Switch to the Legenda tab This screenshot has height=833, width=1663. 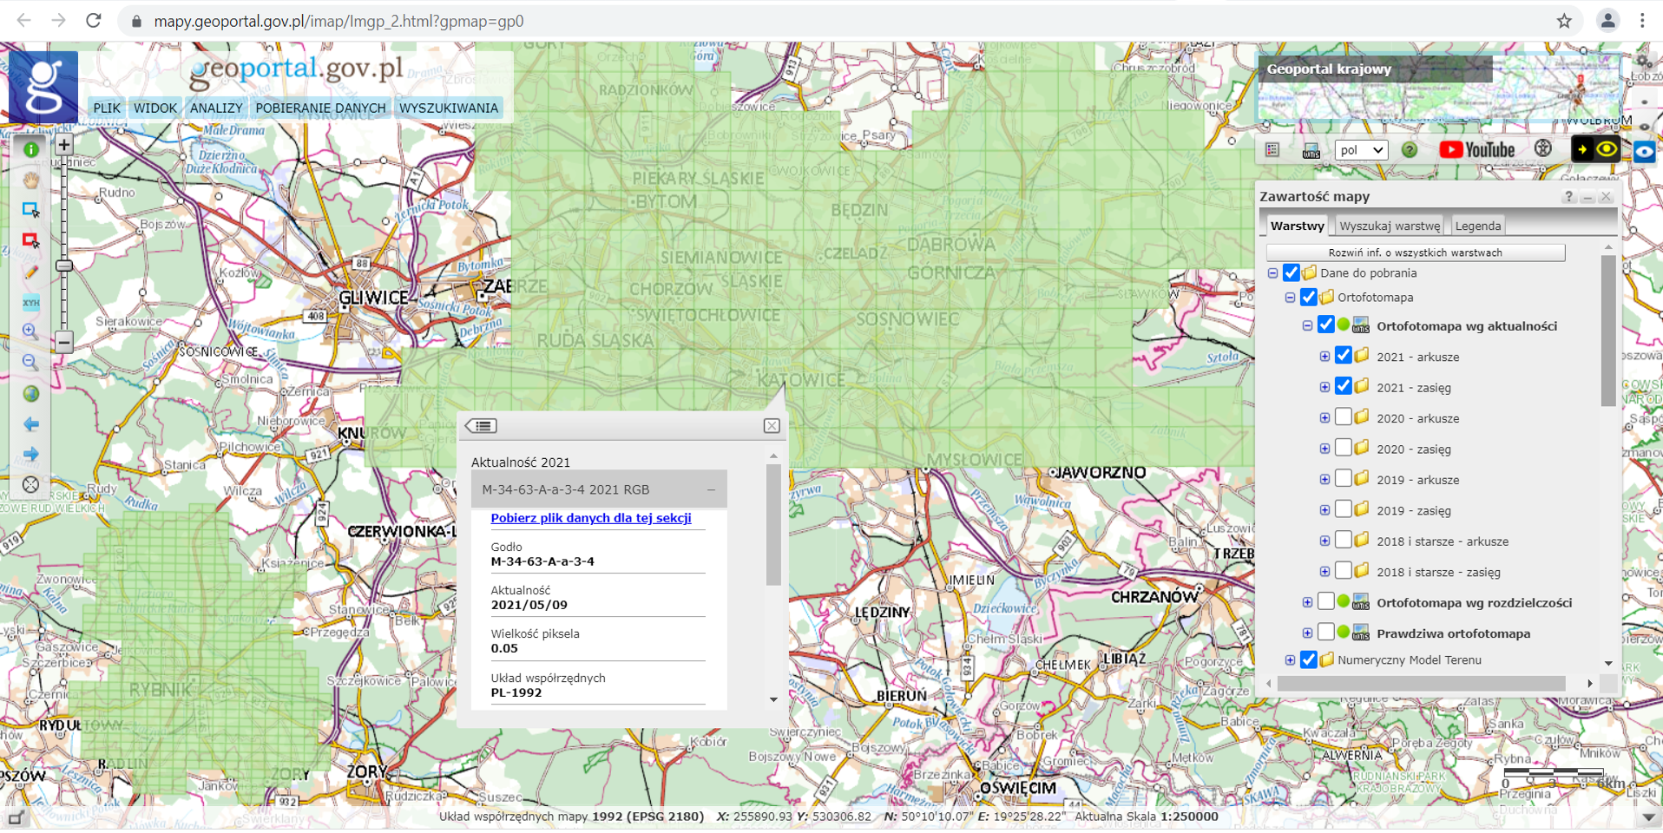pos(1477,226)
